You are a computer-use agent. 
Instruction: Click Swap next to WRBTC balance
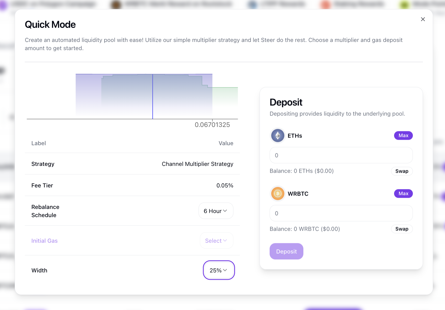tap(402, 229)
